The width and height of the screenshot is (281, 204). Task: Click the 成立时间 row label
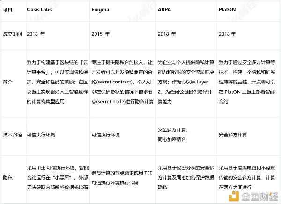[12, 34]
